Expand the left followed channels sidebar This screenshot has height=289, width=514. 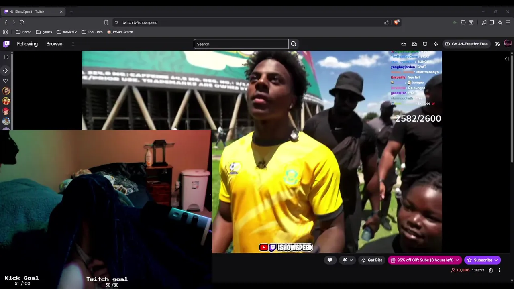click(x=6, y=57)
